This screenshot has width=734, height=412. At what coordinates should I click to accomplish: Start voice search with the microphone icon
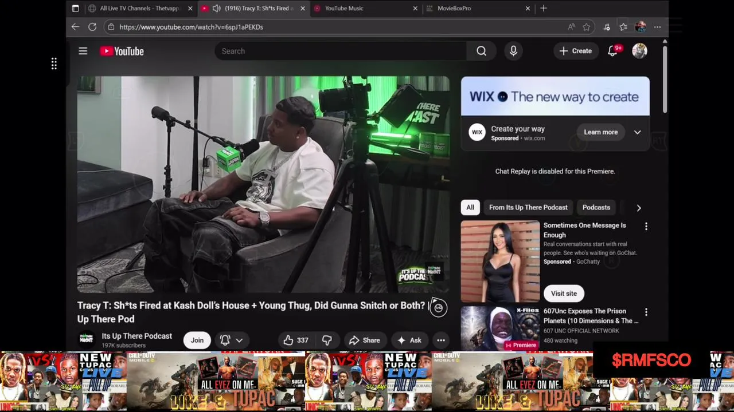513,51
